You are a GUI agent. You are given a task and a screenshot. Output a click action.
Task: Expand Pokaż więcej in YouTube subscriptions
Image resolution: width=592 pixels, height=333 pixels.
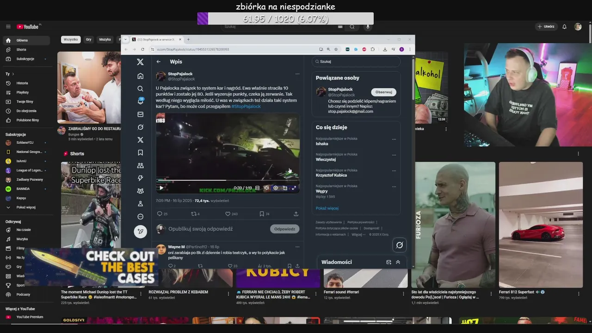click(26, 207)
